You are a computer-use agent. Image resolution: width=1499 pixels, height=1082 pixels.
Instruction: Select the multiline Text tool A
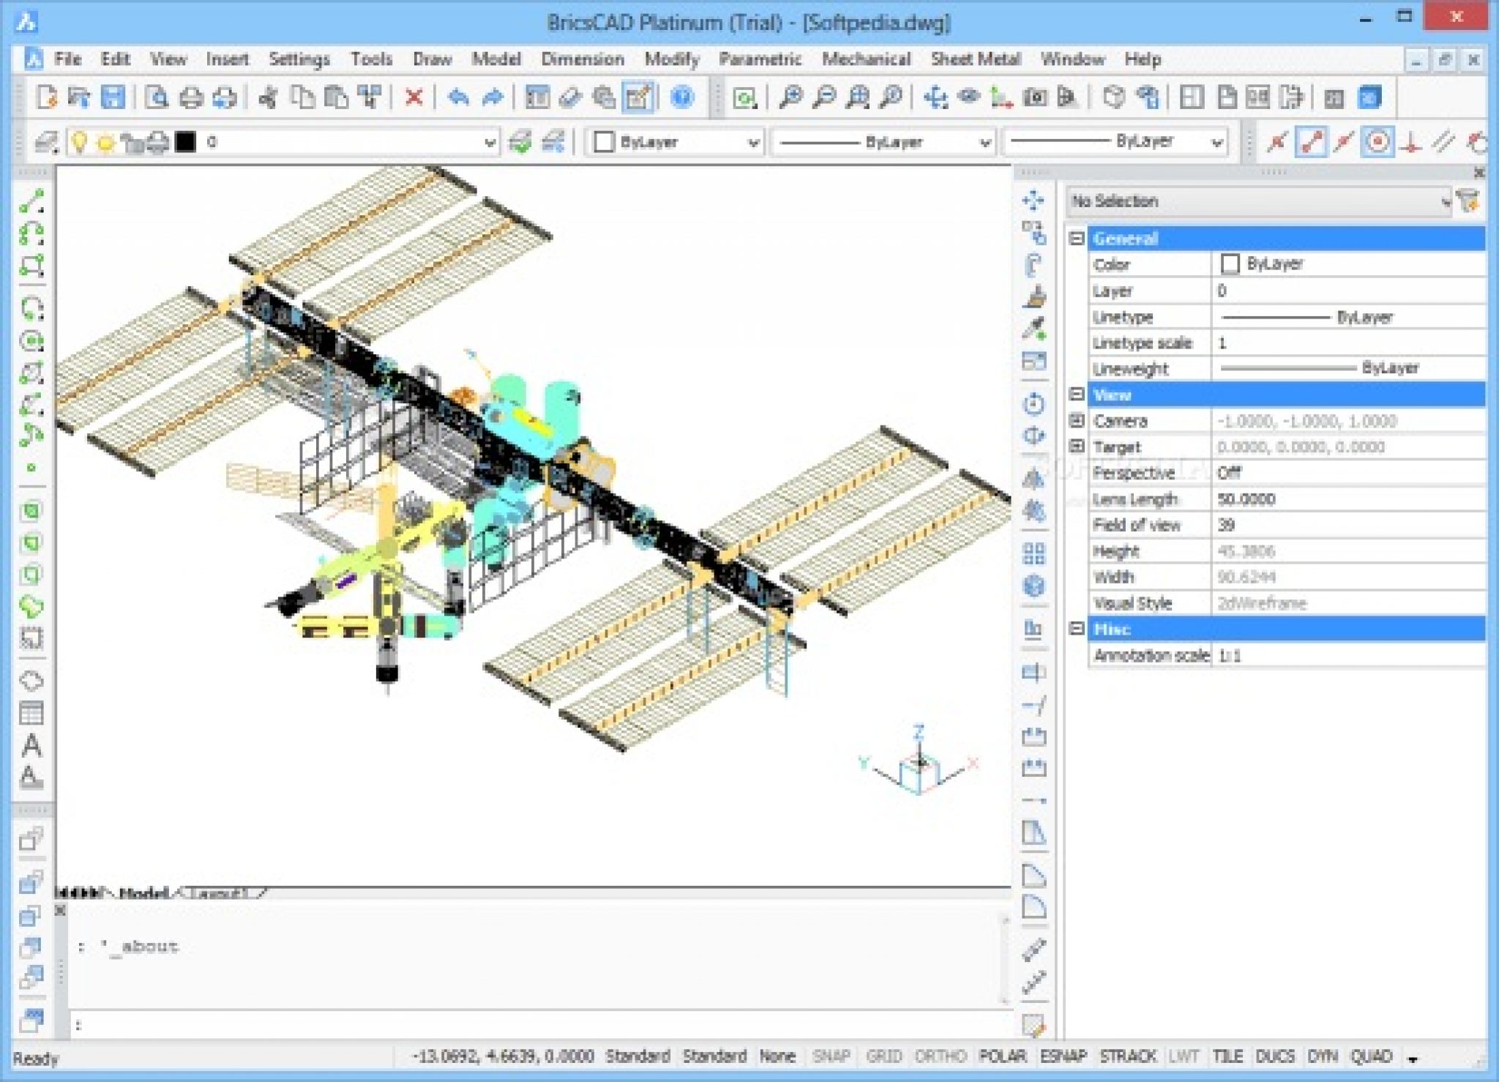click(31, 745)
